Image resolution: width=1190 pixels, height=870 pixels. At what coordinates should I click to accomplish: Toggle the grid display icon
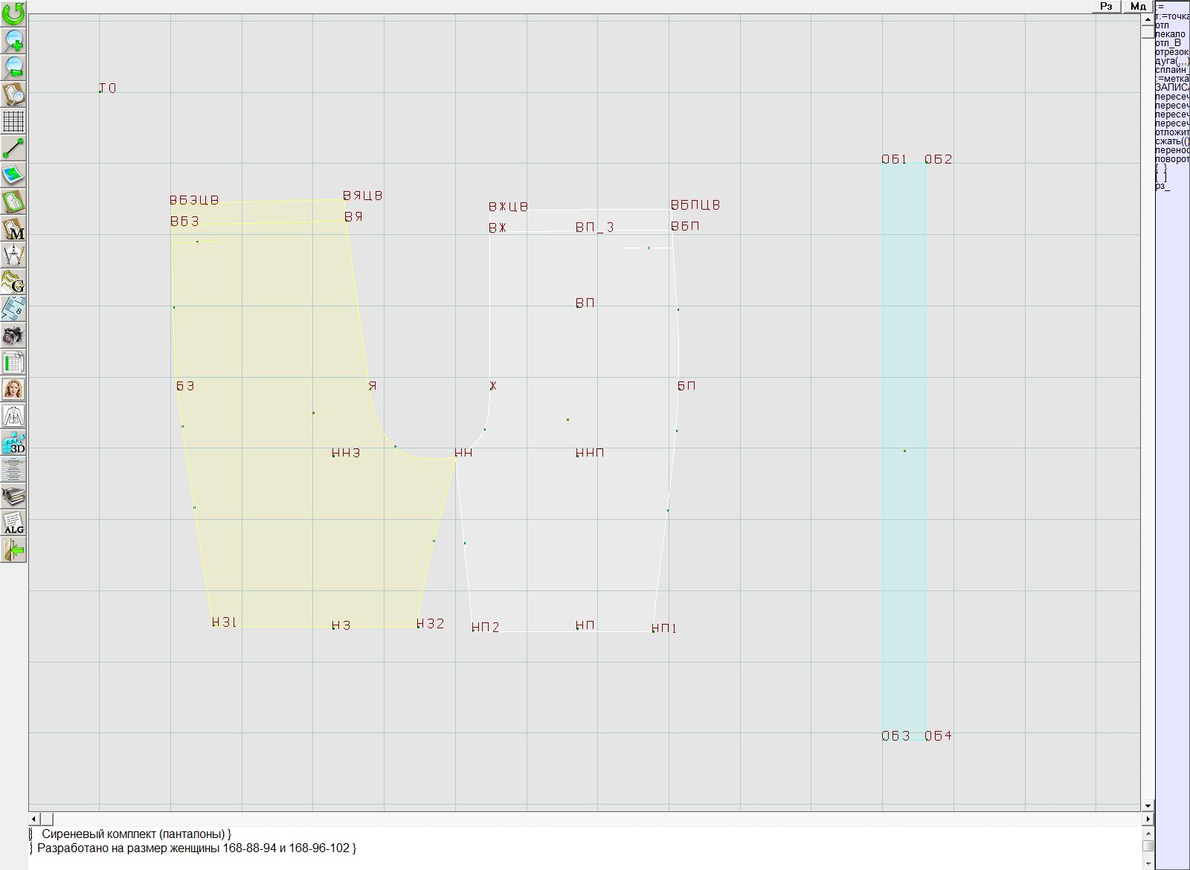pyautogui.click(x=13, y=121)
